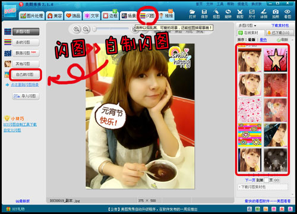Click the girl portrait icon beside 其他闪图
The image size is (297, 214).
click(x=8, y=64)
